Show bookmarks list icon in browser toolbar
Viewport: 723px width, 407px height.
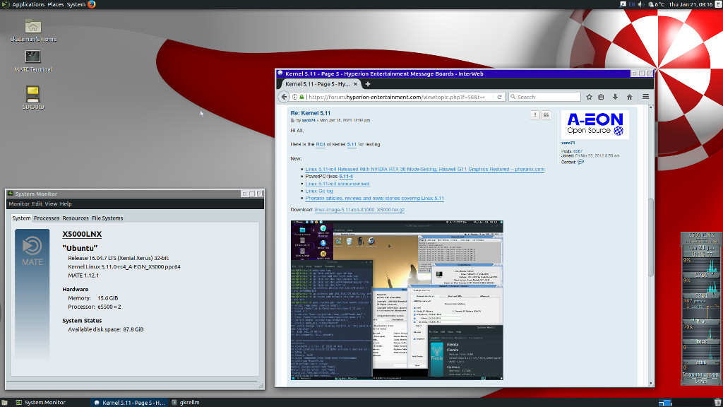coord(601,97)
